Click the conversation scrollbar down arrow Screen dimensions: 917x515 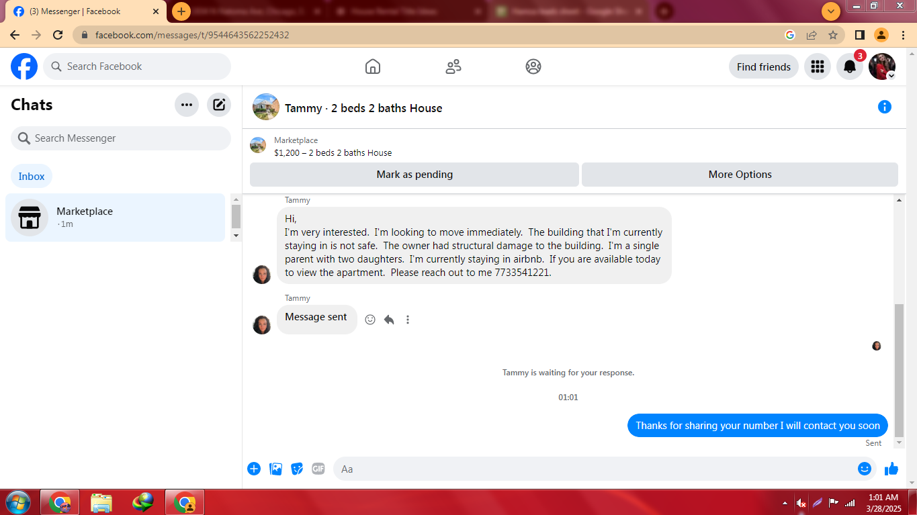900,443
